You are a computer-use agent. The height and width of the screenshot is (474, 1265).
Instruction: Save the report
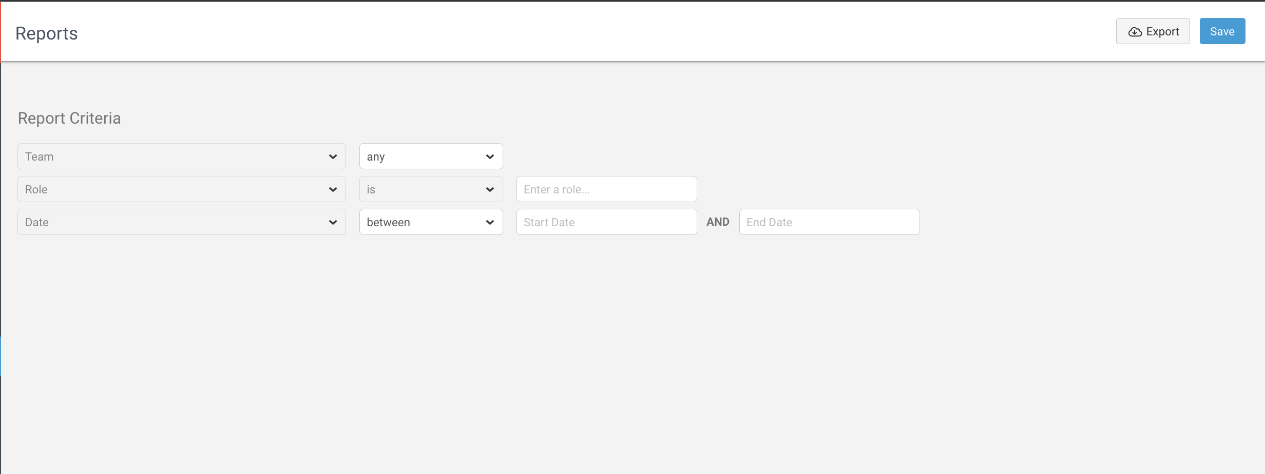click(1222, 31)
